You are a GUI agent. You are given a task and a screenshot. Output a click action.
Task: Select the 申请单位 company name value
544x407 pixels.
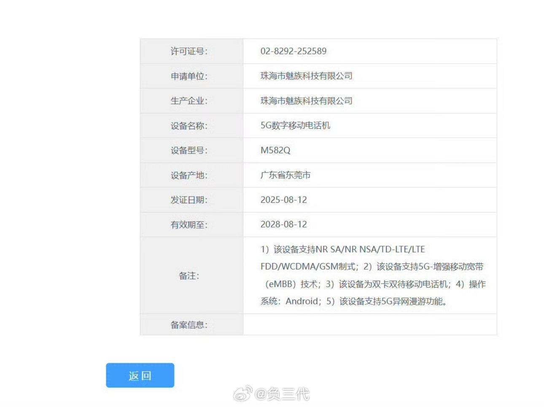[x=307, y=76]
